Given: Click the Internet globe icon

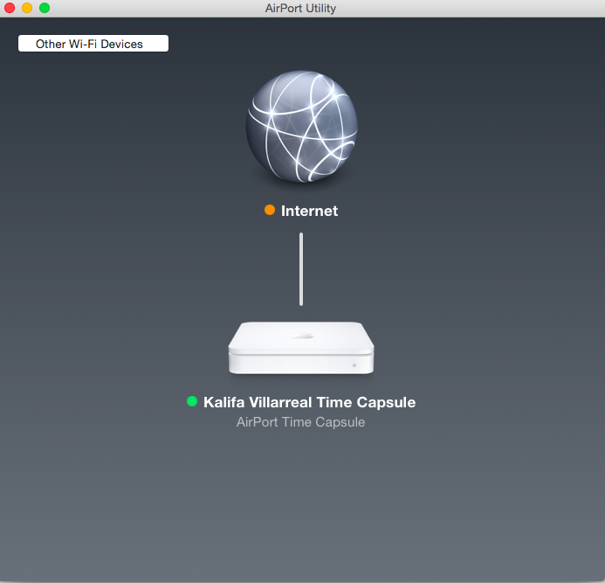Looking at the screenshot, I should click(x=302, y=127).
